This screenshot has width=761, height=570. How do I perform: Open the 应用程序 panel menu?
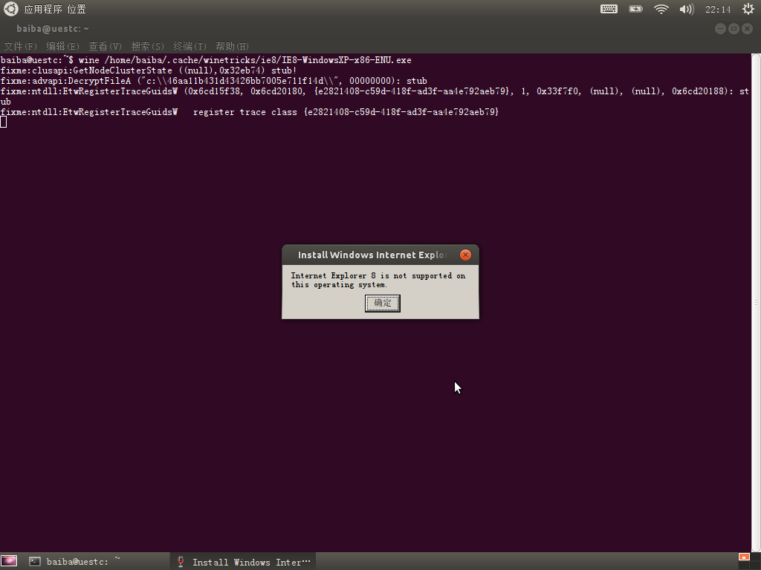[x=43, y=9]
